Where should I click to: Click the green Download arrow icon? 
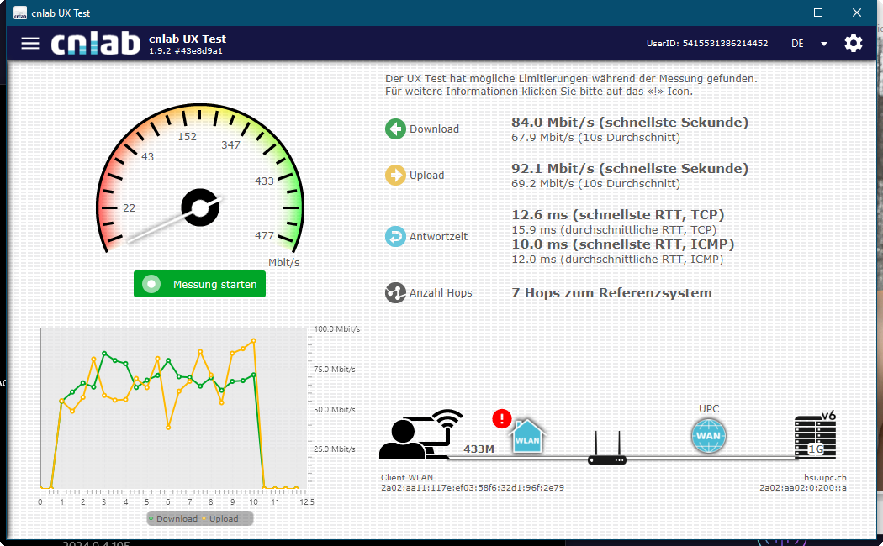pos(395,129)
